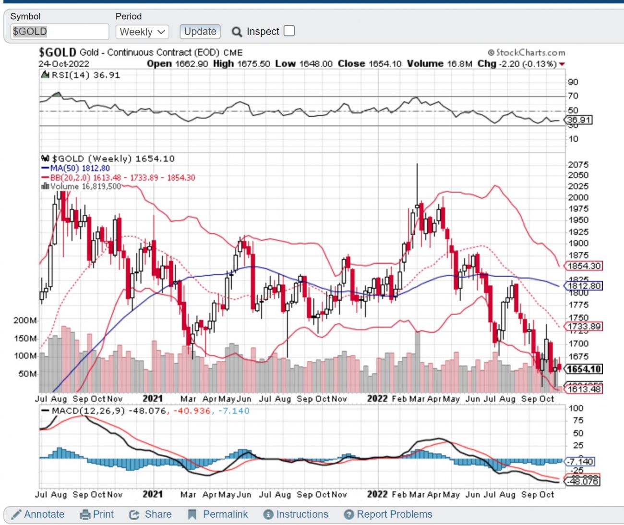Open the Instructions link
Viewport: 624px width, 525px height.
tap(302, 514)
